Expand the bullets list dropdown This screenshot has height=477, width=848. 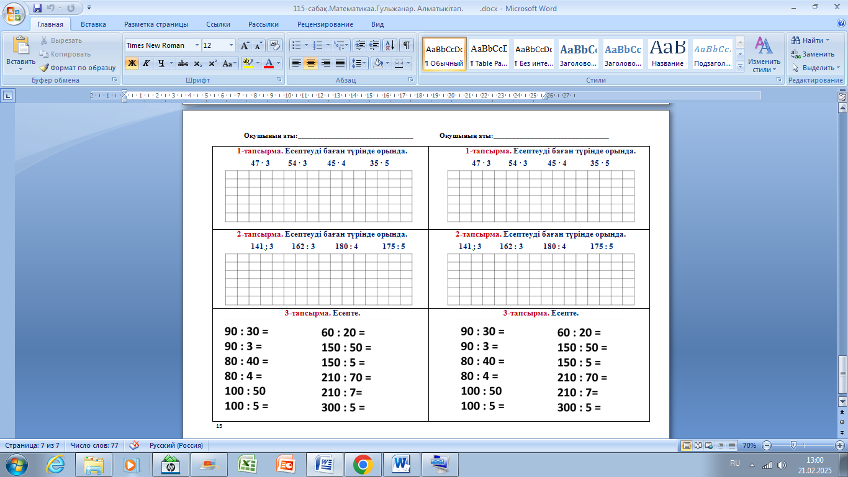tap(306, 45)
